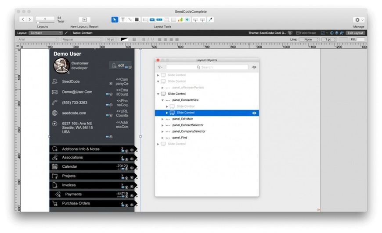Click the pencil icon to edit layout

coord(66,33)
